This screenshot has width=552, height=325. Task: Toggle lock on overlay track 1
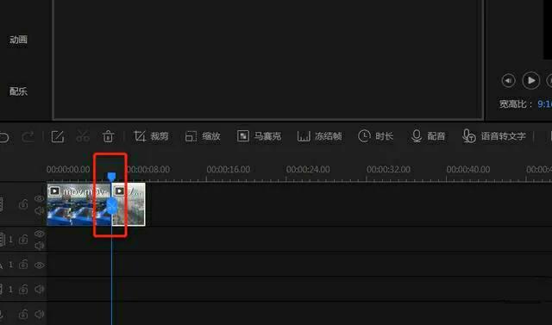point(23,240)
